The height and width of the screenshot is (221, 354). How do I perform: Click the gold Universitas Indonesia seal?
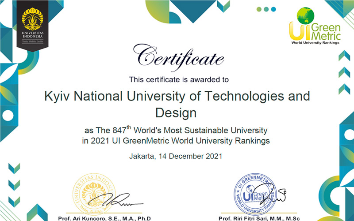coord(94,195)
